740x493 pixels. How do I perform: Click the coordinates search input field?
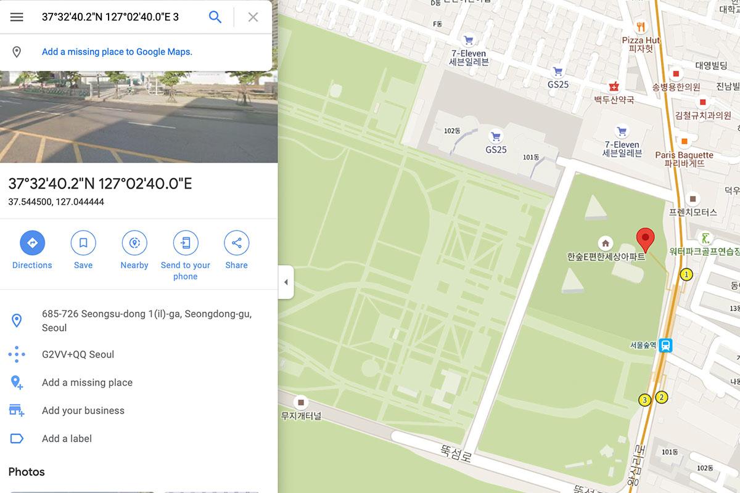point(120,17)
